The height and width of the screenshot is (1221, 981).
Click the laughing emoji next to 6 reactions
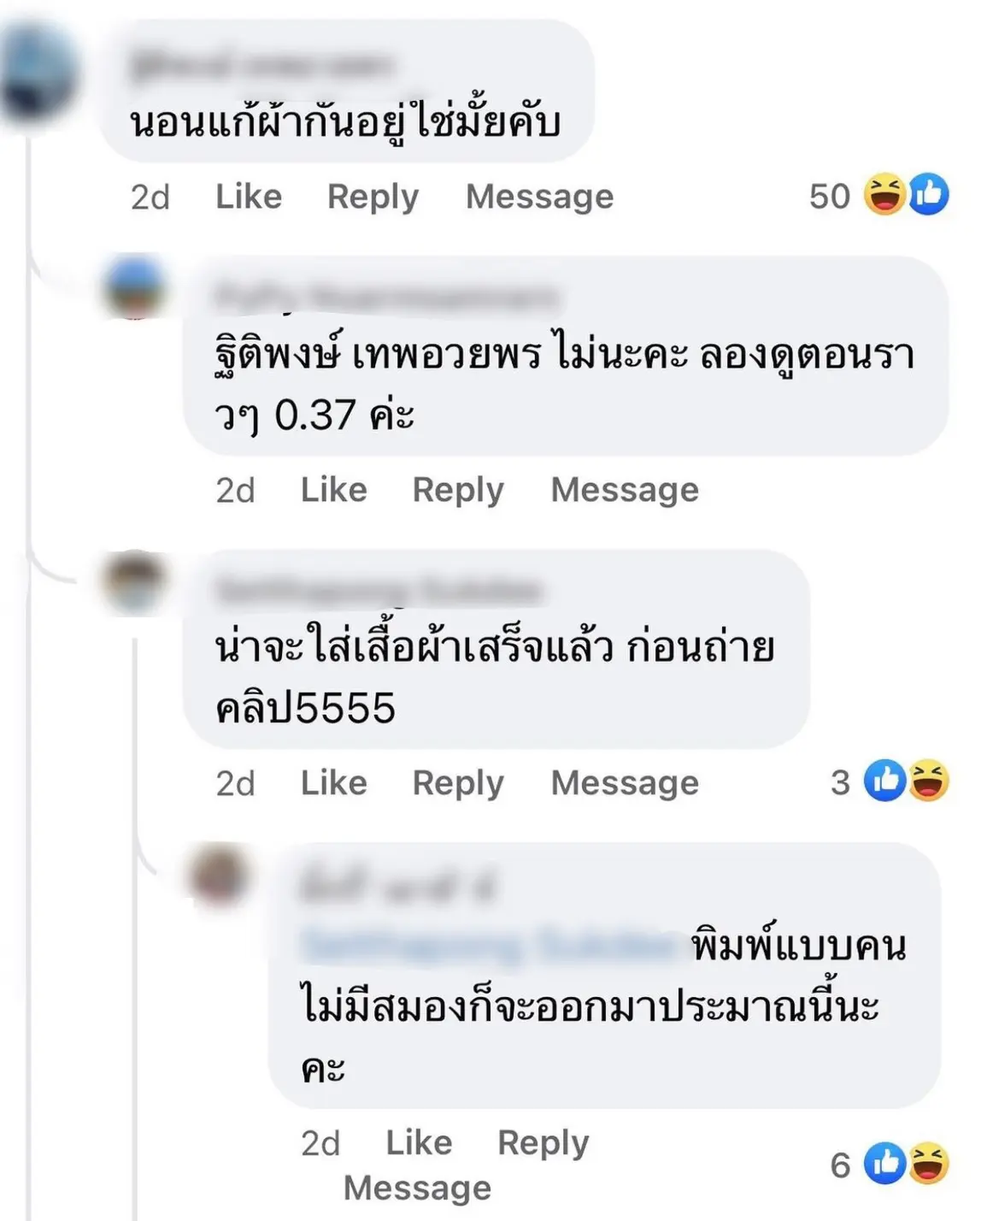point(928,1163)
